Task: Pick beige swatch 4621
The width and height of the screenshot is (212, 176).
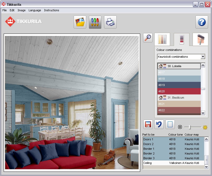Action: click(x=179, y=104)
